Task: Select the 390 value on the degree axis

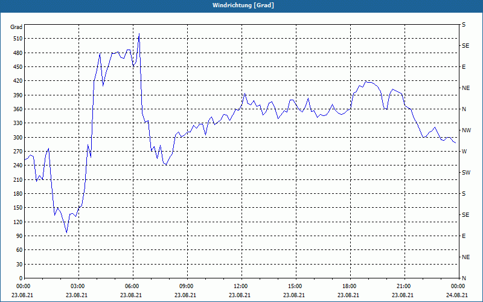Action: [x=18, y=95]
